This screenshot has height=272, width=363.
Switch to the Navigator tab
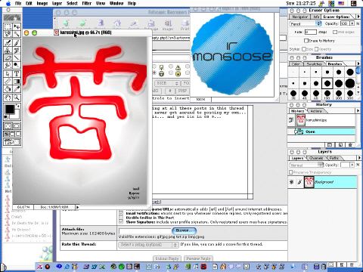[x=299, y=17]
